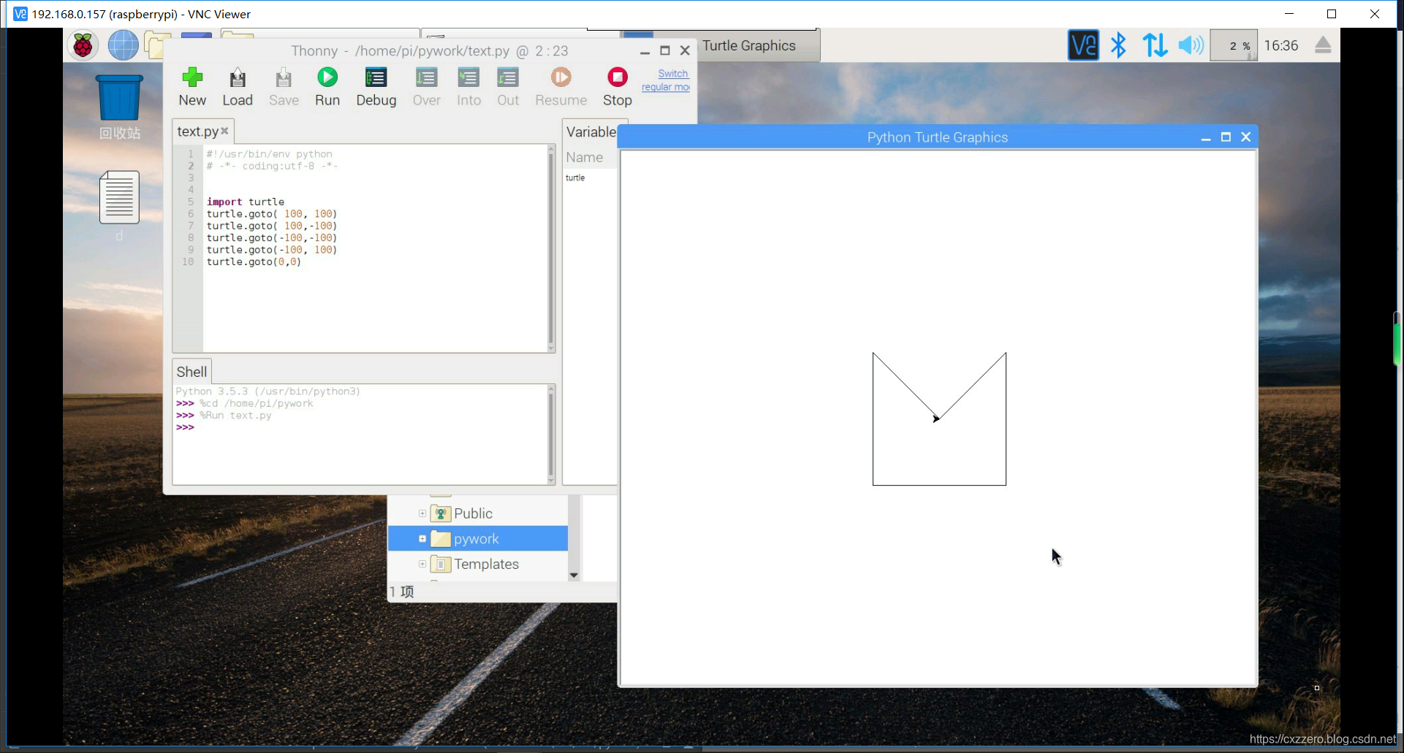Click the 16:36 clock

(x=1281, y=45)
